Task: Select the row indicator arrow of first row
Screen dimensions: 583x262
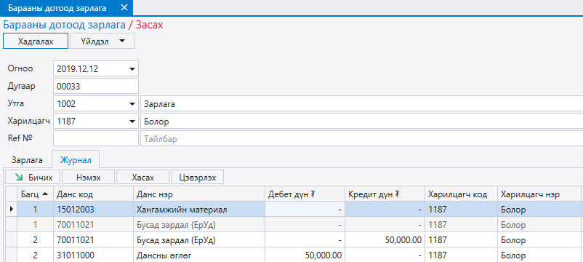Action: (11, 210)
